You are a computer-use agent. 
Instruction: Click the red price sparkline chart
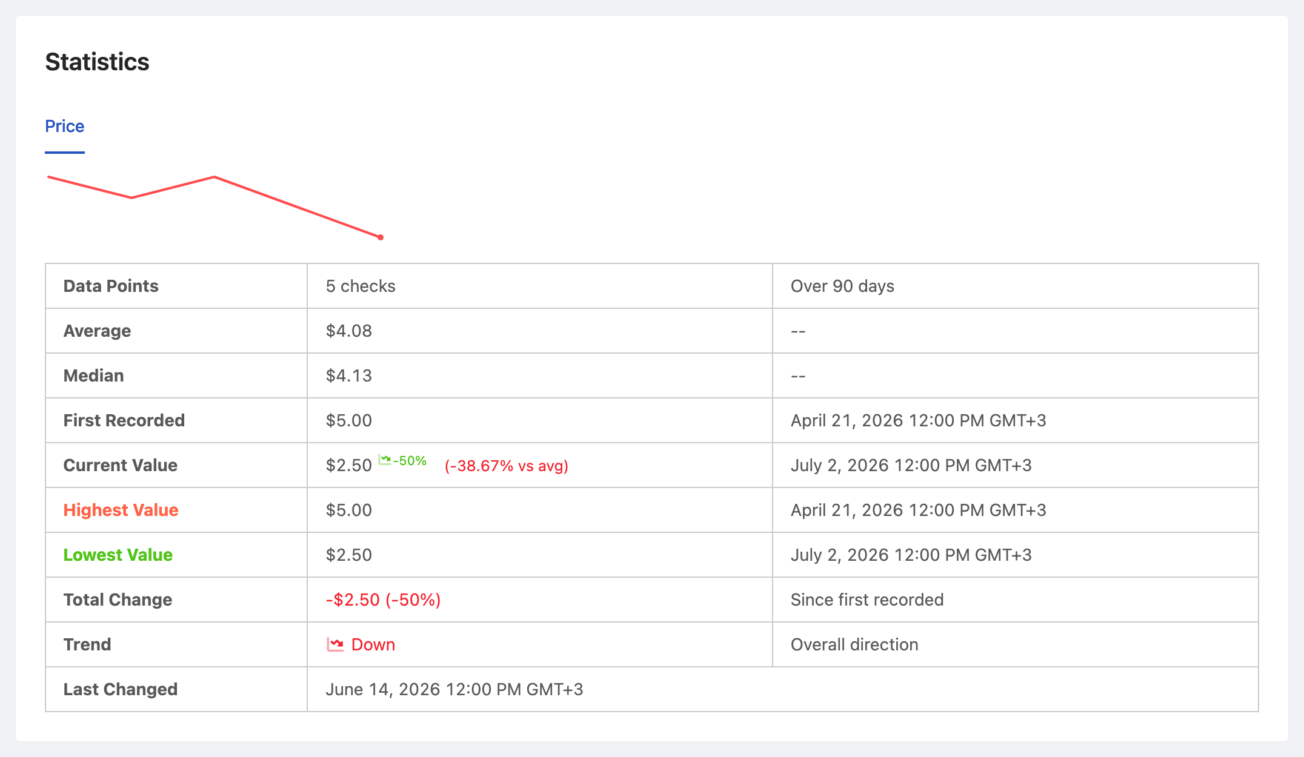click(215, 207)
